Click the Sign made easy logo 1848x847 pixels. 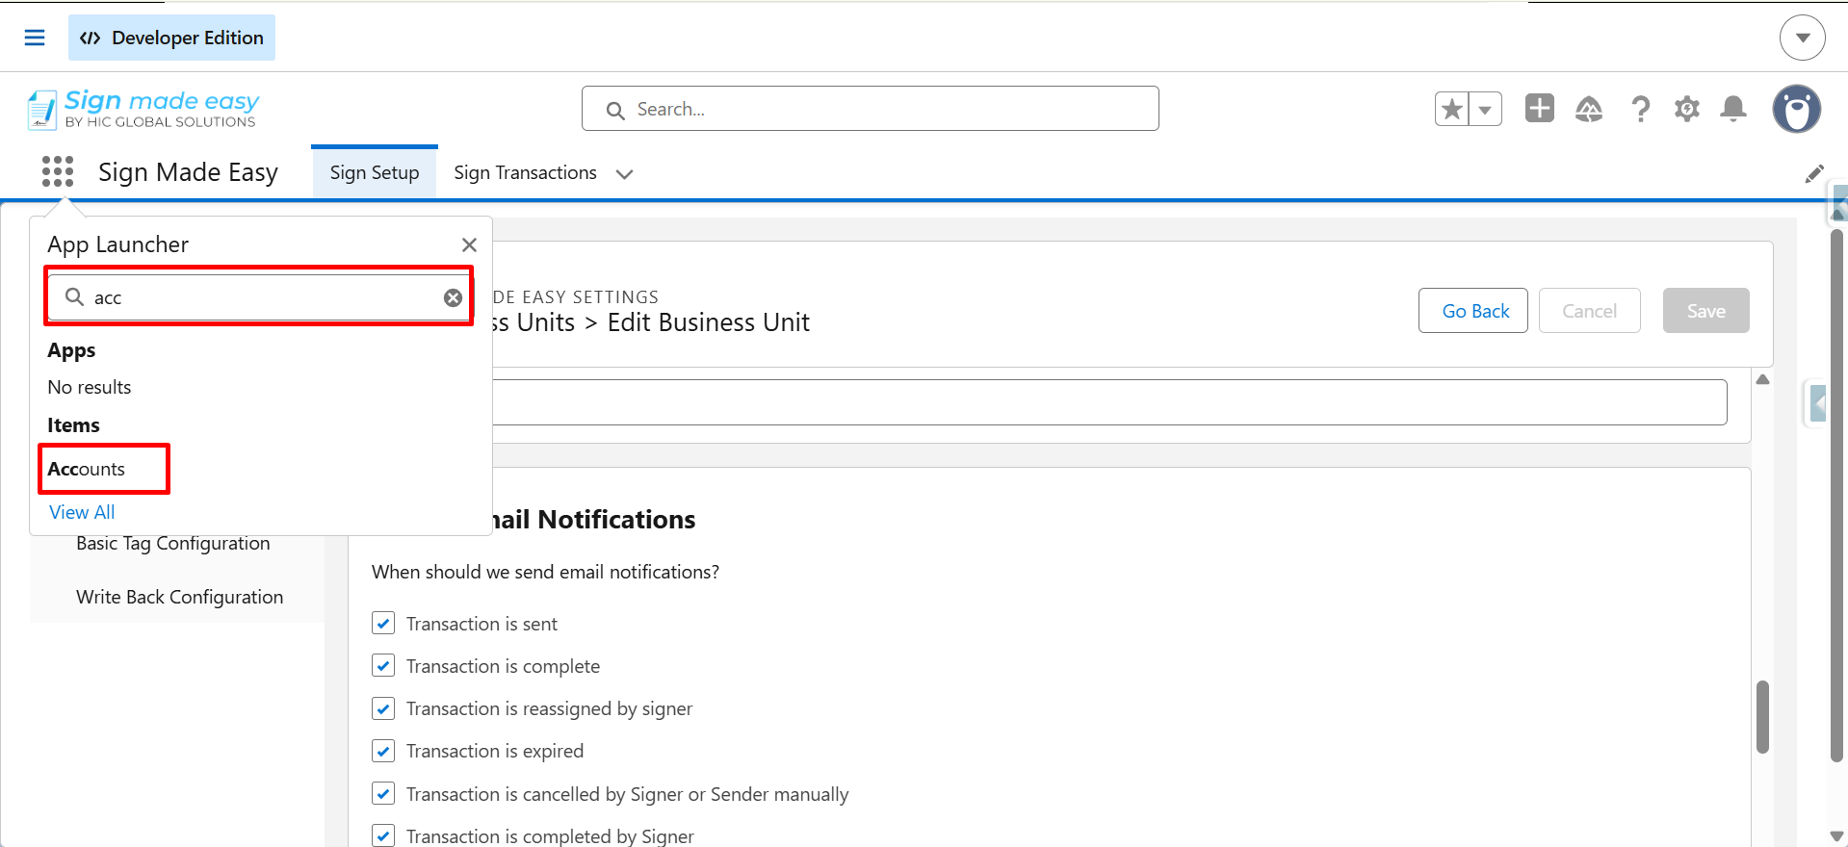[143, 109]
